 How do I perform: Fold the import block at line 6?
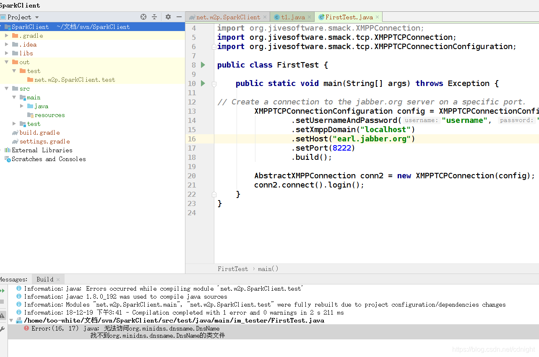point(214,47)
